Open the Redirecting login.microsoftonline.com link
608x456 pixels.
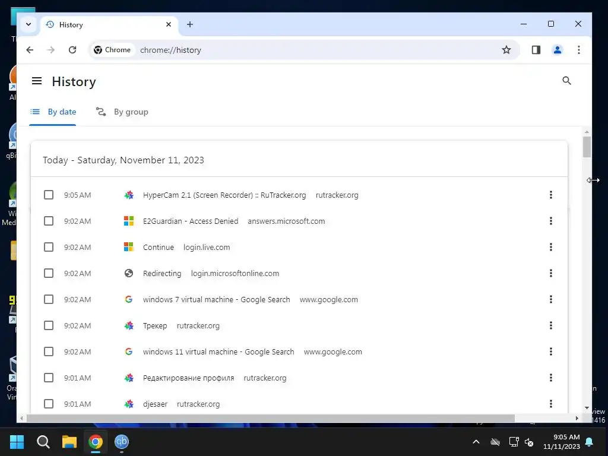tap(162, 273)
